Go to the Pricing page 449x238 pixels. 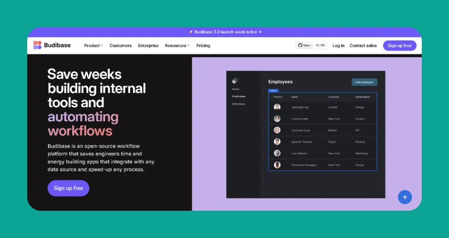[x=203, y=46]
